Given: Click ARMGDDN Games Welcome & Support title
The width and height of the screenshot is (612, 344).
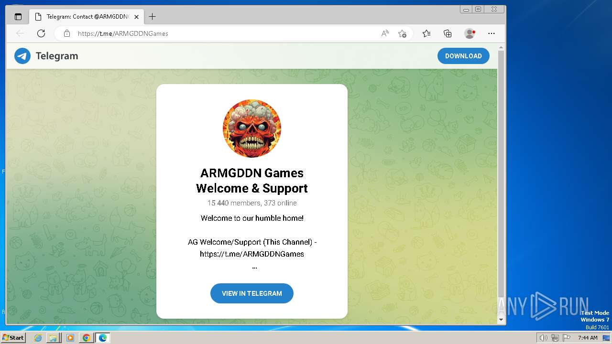Looking at the screenshot, I should (252, 181).
